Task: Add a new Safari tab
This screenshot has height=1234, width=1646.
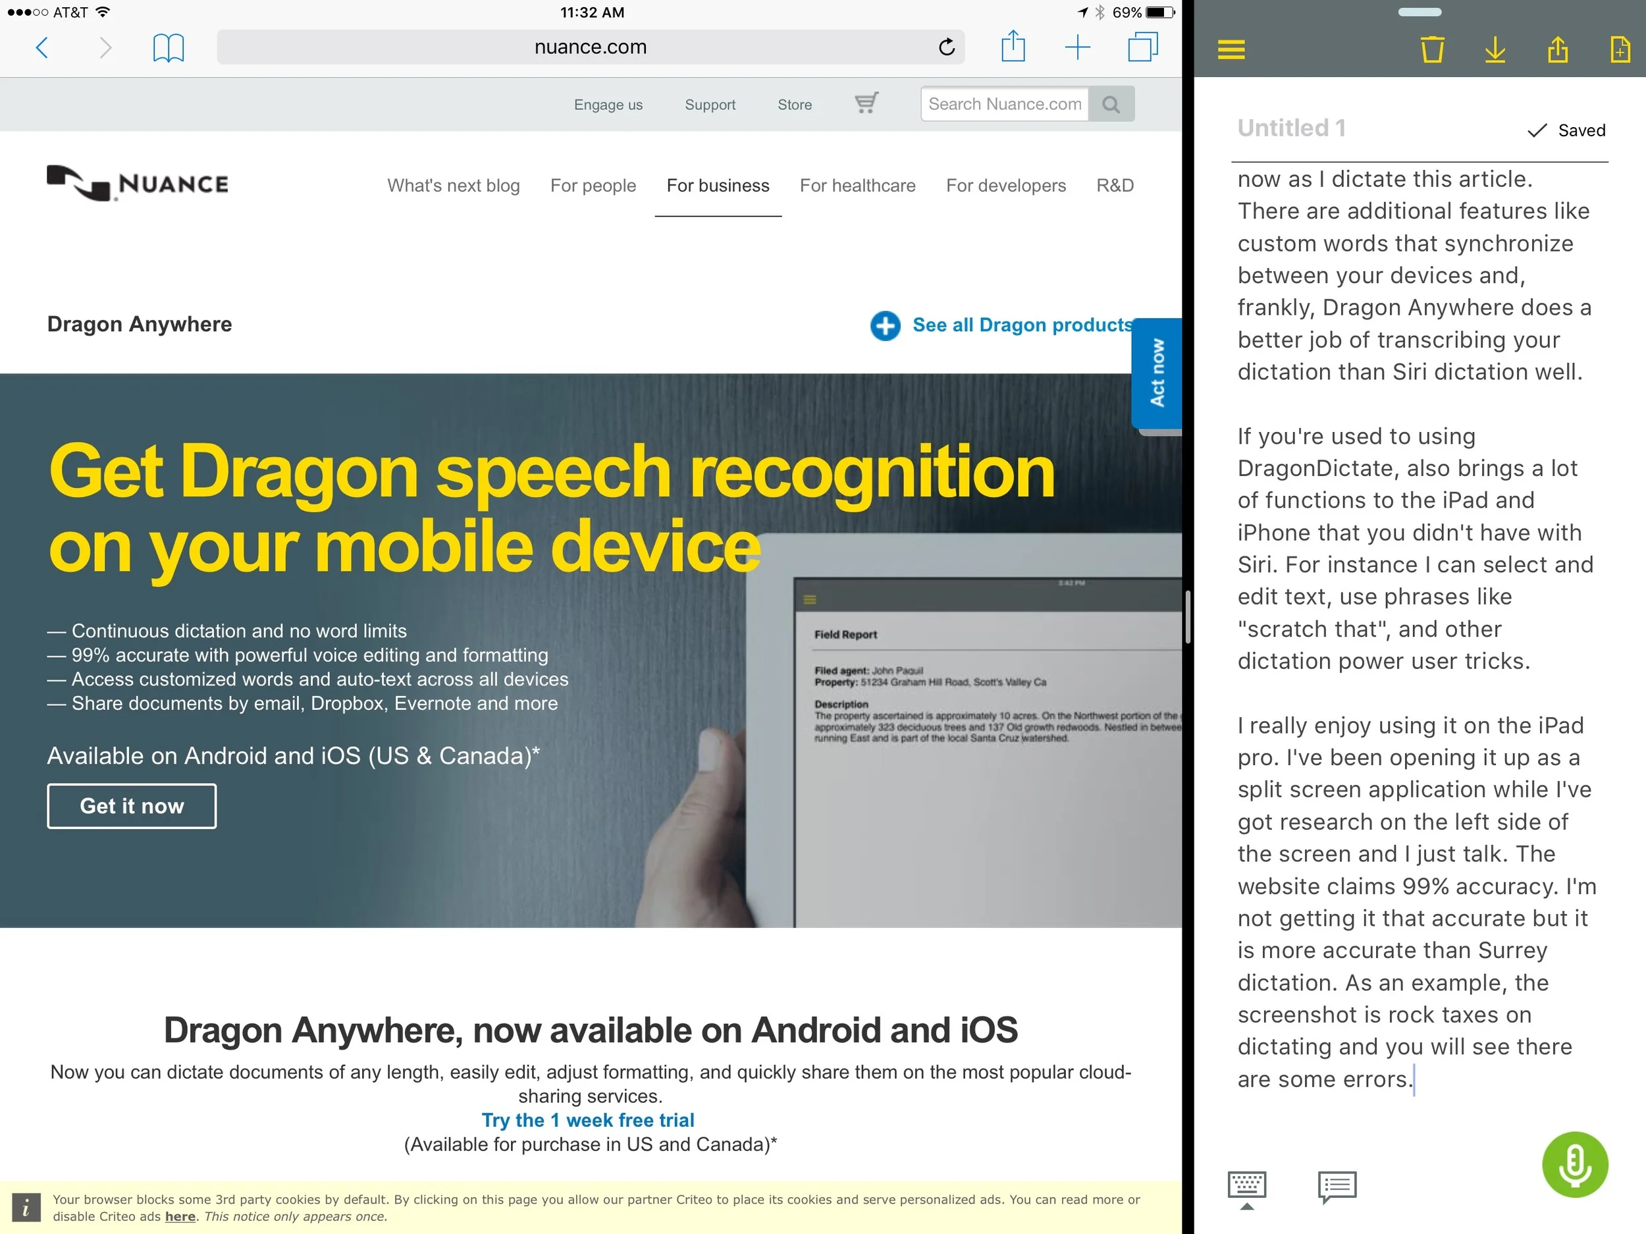Action: (x=1076, y=47)
